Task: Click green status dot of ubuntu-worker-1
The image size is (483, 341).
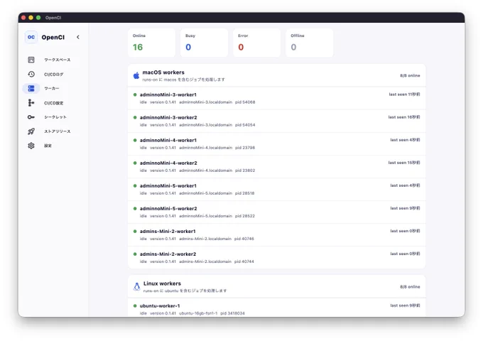Action: pos(135,306)
